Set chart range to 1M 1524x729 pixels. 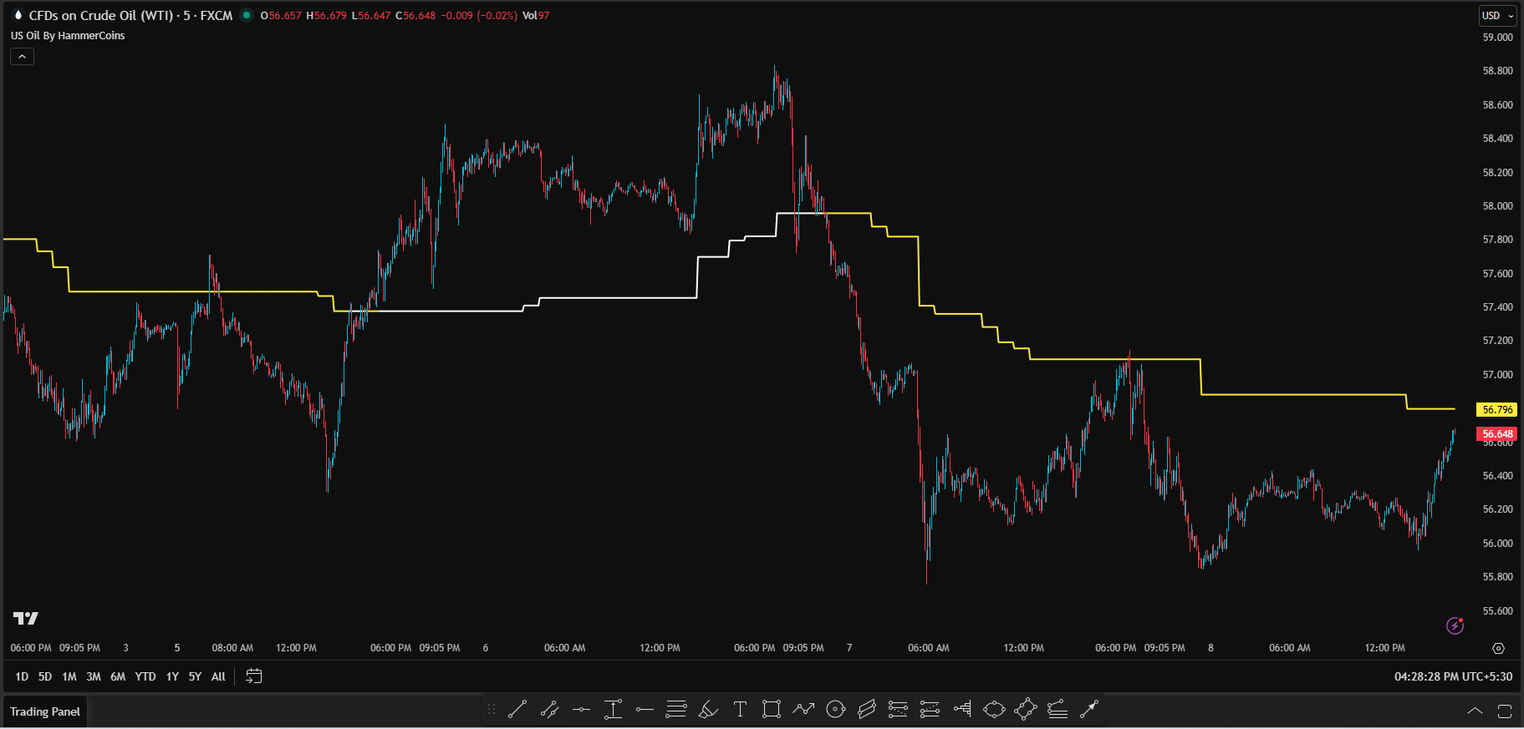pyautogui.click(x=69, y=676)
